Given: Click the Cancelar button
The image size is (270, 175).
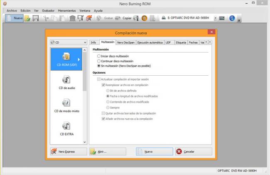Looking at the screenshot, I should pyautogui.click(x=194, y=152).
